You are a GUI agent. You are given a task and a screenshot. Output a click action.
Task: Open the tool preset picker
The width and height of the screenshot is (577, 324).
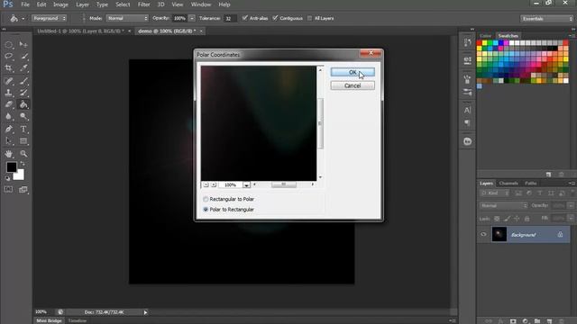(x=16, y=18)
